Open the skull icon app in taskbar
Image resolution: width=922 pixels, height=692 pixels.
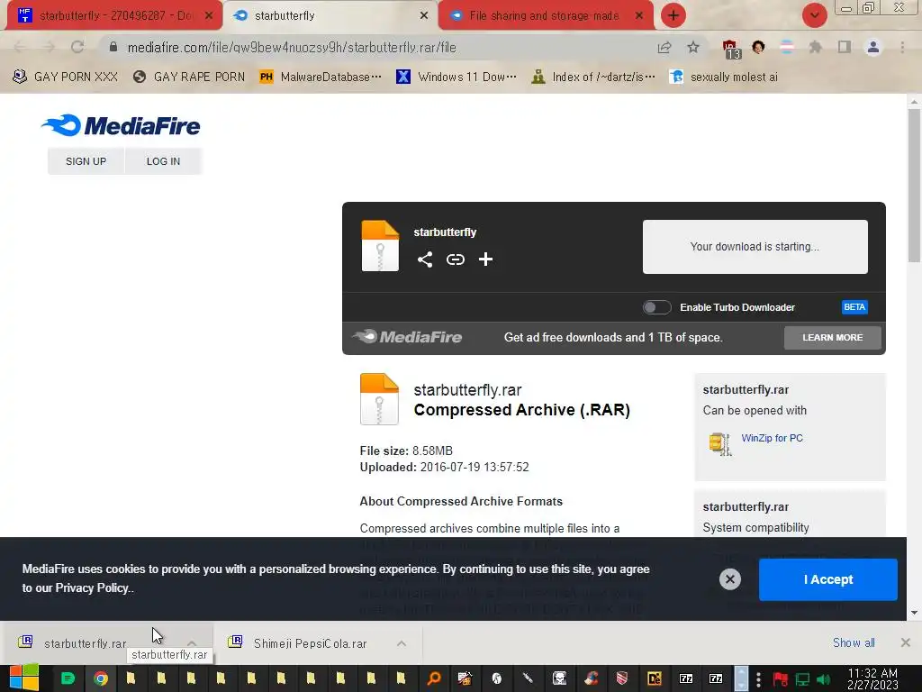(x=559, y=678)
